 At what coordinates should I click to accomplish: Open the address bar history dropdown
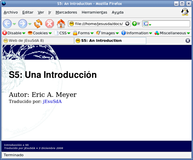pyautogui.click(x=127, y=24)
